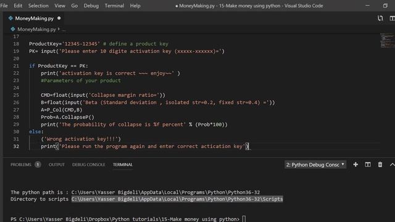The image size is (395, 222).
Task: Click the 'Collapse margin ratio=' string
Action: 124,95
